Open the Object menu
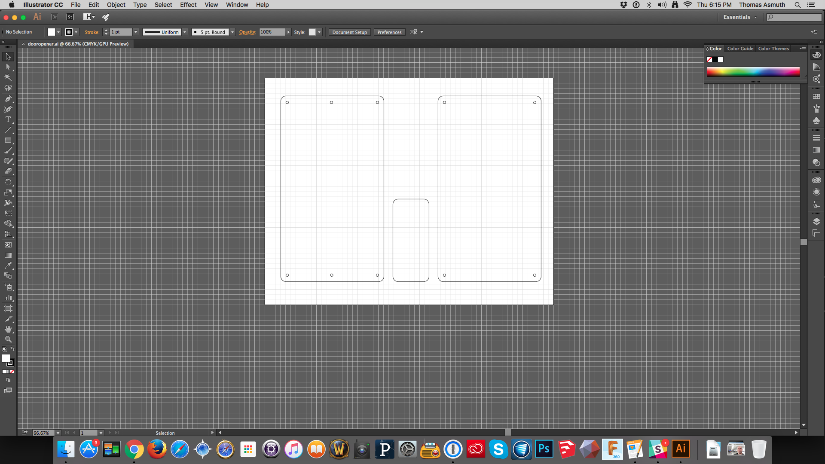Viewport: 825px width, 464px height. 116,5
